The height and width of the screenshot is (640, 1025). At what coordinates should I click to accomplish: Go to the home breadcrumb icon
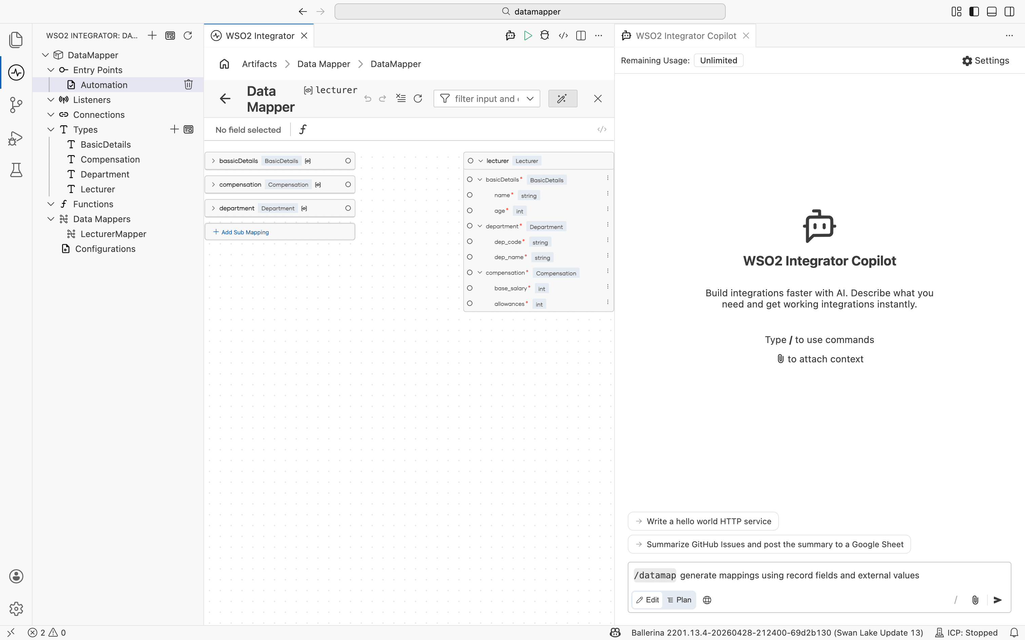click(x=224, y=64)
